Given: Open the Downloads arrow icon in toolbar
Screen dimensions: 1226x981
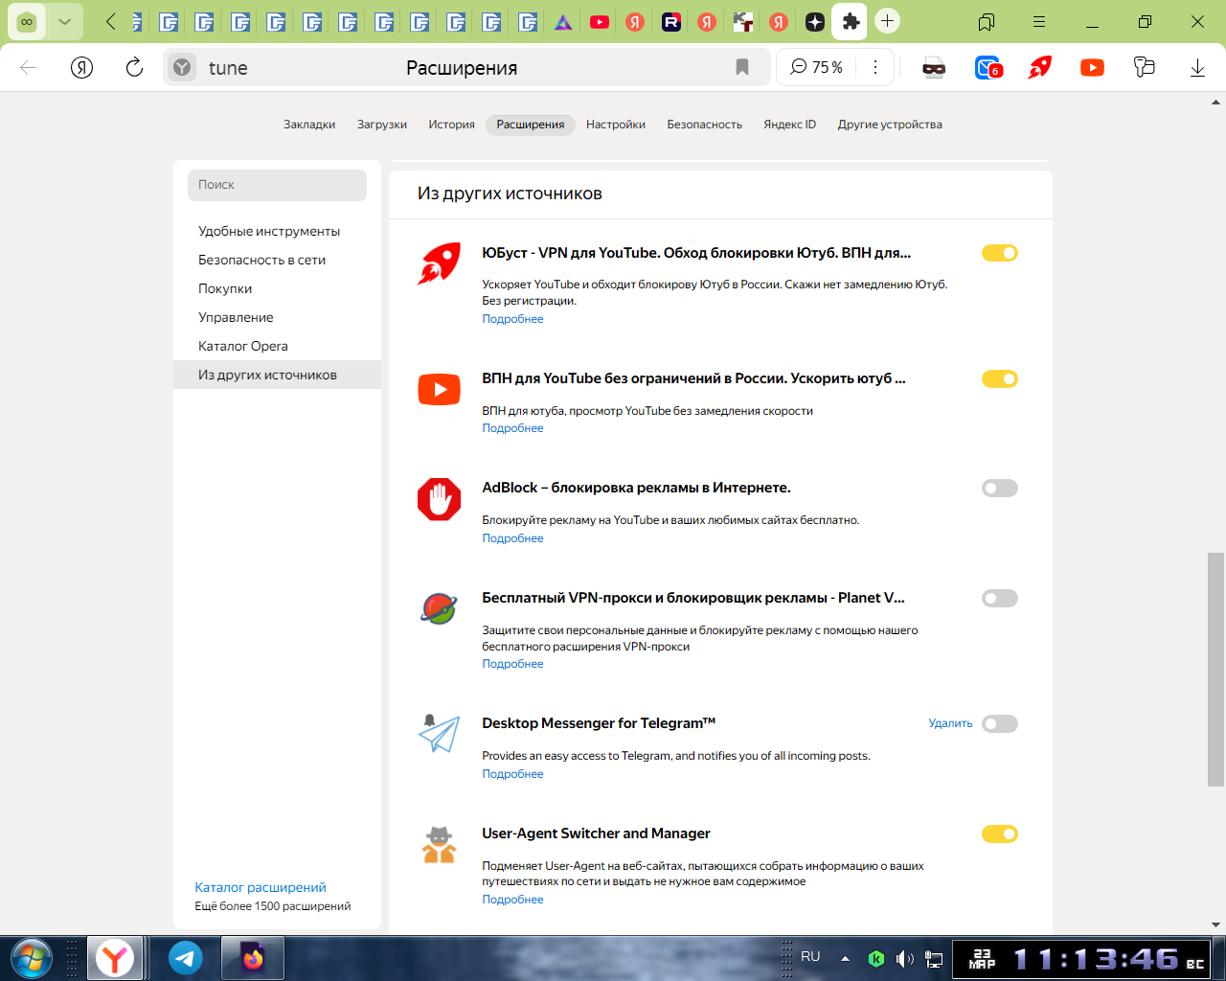Looking at the screenshot, I should 1197,67.
